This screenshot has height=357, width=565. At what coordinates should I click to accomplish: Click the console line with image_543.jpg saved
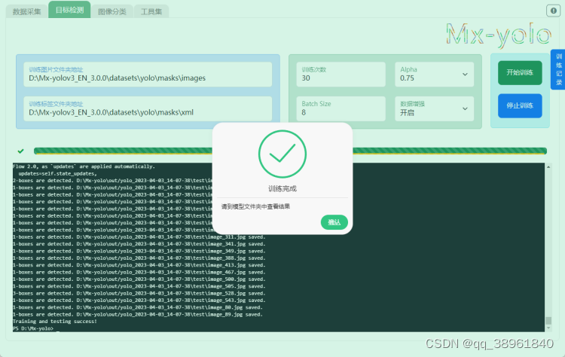coord(139,300)
